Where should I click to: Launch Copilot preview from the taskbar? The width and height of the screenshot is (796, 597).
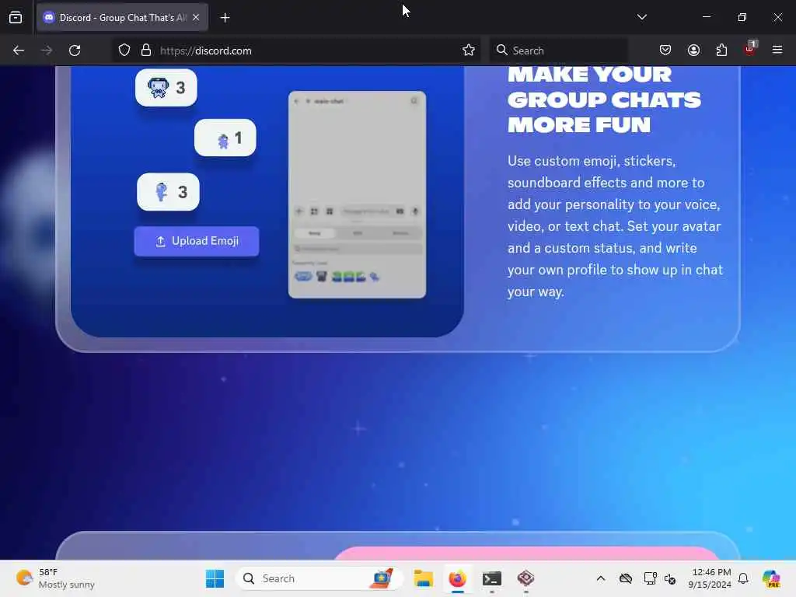pyautogui.click(x=771, y=578)
